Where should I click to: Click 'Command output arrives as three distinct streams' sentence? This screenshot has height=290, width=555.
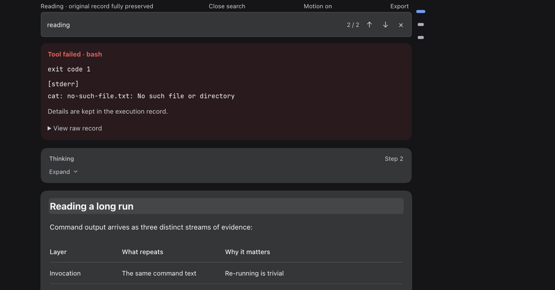tap(151, 227)
